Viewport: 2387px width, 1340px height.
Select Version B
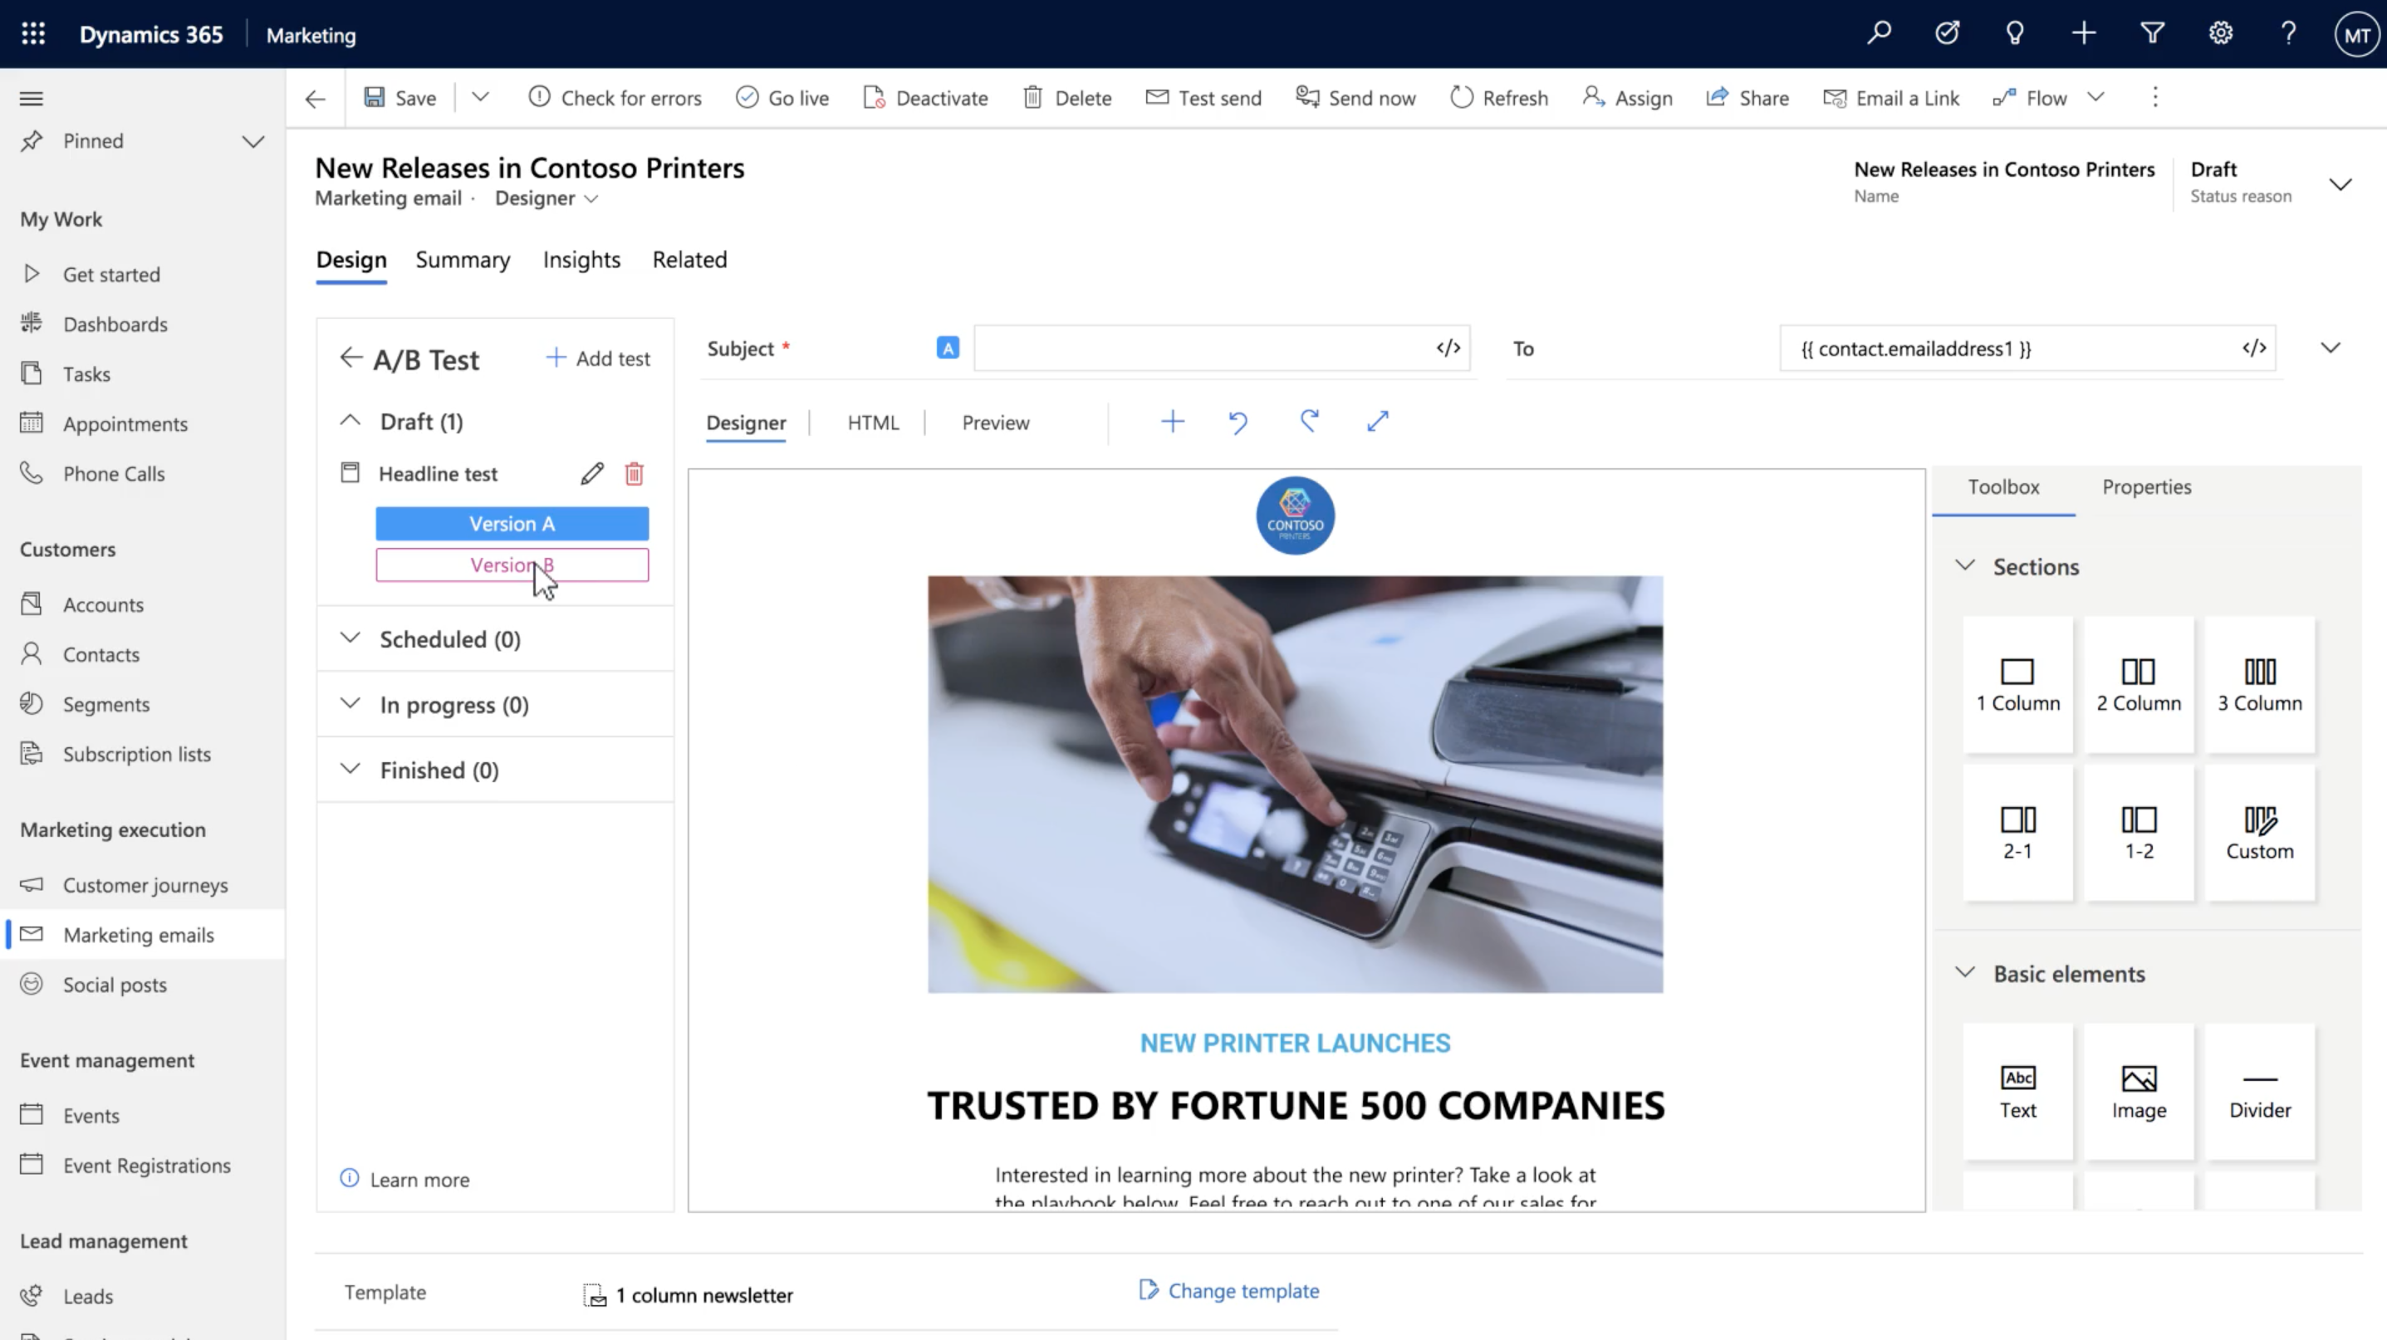512,565
